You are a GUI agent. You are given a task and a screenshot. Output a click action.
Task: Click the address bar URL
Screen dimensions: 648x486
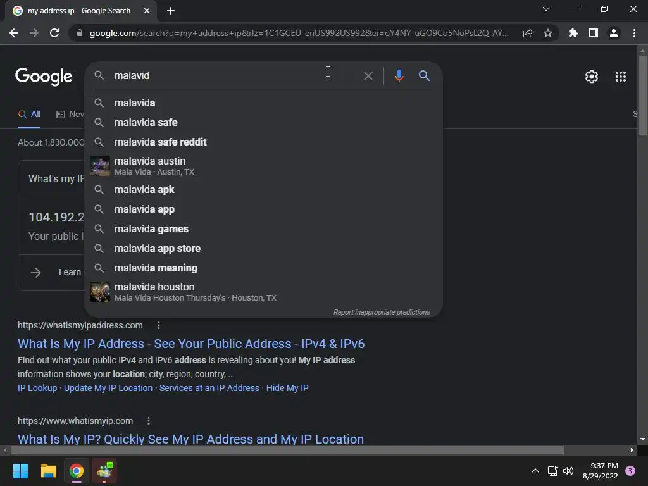click(299, 33)
